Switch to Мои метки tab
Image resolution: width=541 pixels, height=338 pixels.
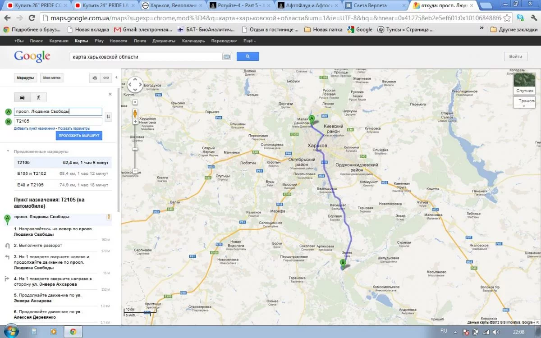[52, 78]
